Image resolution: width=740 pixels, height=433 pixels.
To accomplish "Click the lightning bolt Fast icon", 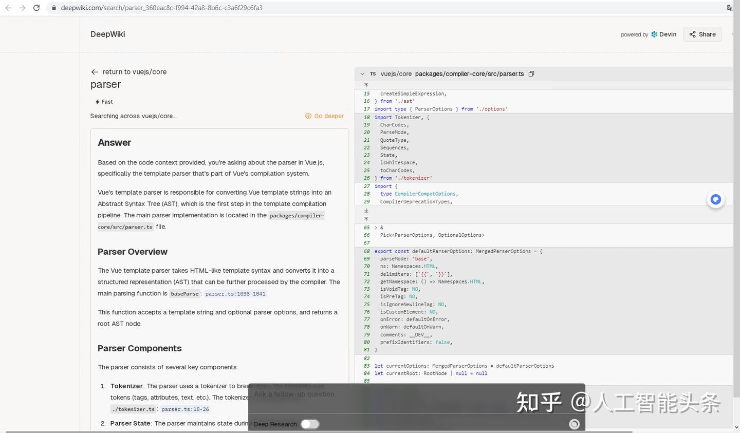I will click(x=98, y=102).
